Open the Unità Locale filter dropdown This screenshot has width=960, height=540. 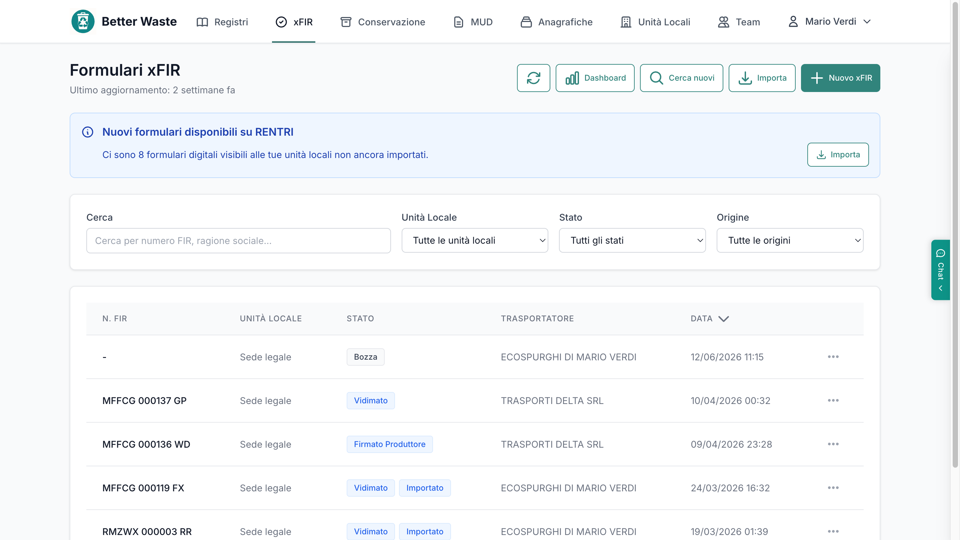[x=474, y=240]
